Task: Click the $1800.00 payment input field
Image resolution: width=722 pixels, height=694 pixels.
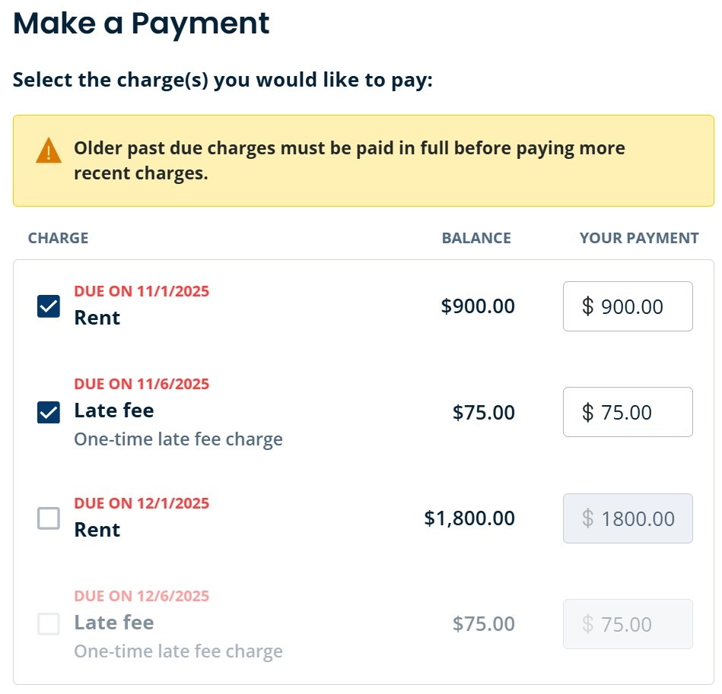Action: [x=628, y=518]
